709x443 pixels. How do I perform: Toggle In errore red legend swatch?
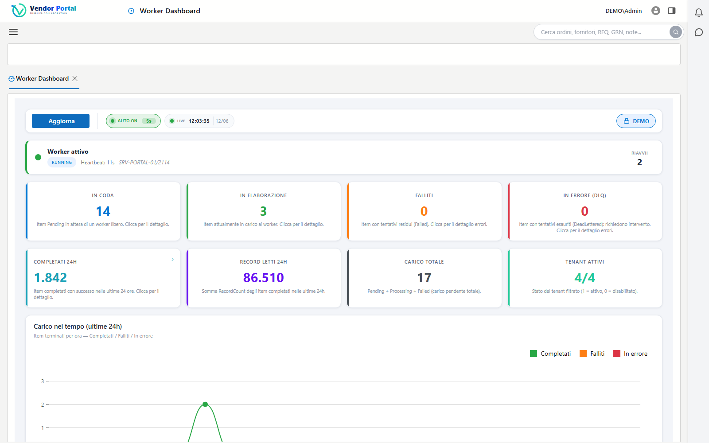[x=617, y=354]
